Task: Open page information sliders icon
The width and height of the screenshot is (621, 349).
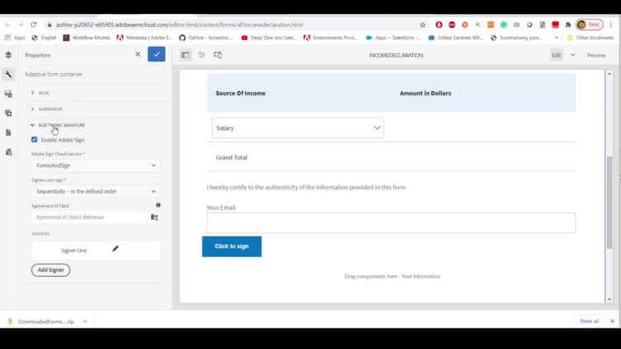Action: coord(201,55)
